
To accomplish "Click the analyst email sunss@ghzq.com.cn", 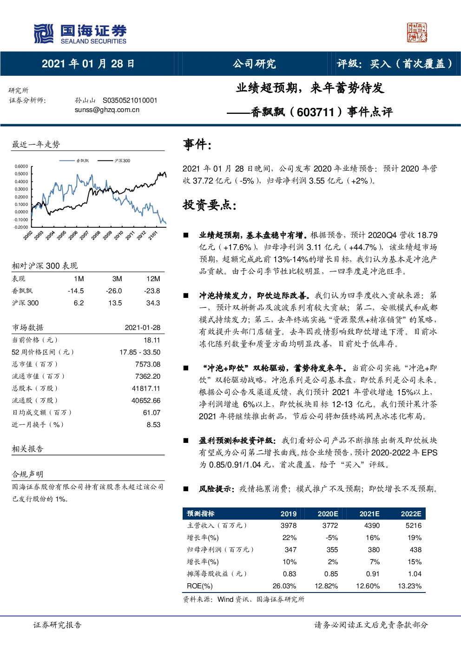I will click(107, 110).
